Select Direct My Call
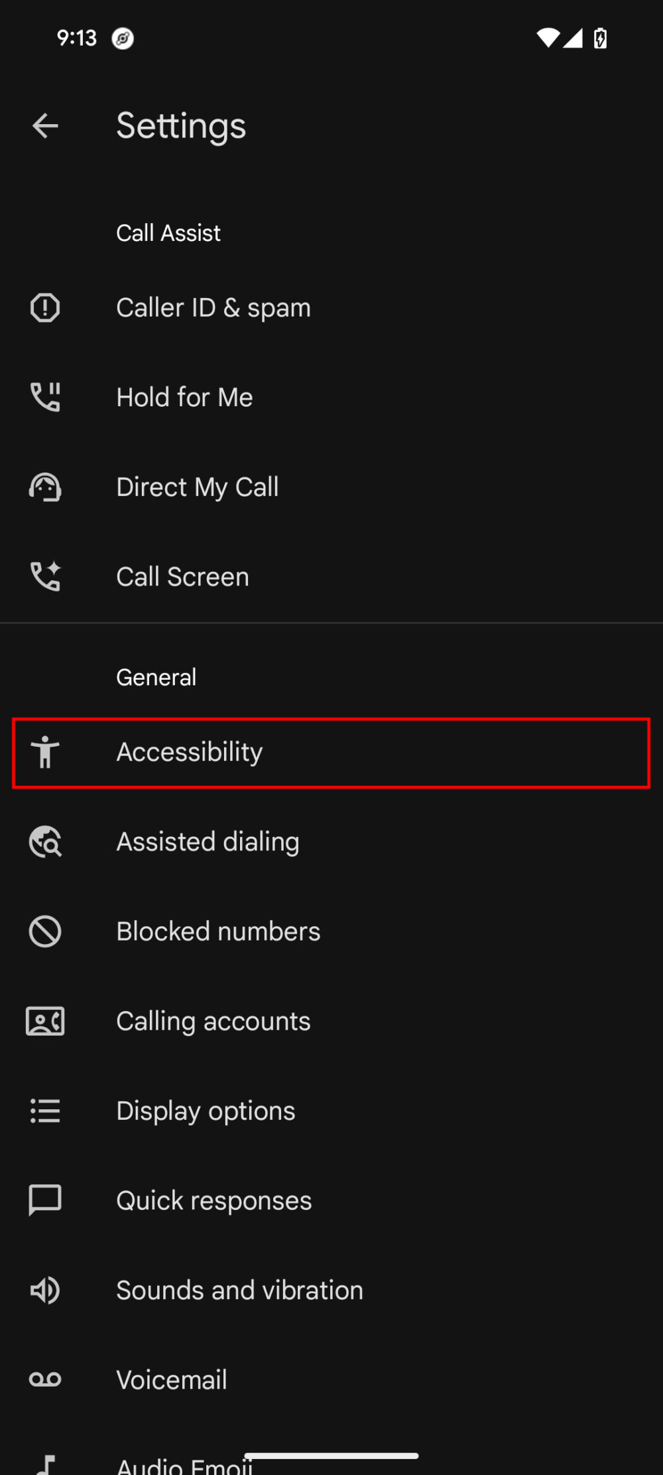Viewport: 663px width, 1475px height. coord(198,487)
